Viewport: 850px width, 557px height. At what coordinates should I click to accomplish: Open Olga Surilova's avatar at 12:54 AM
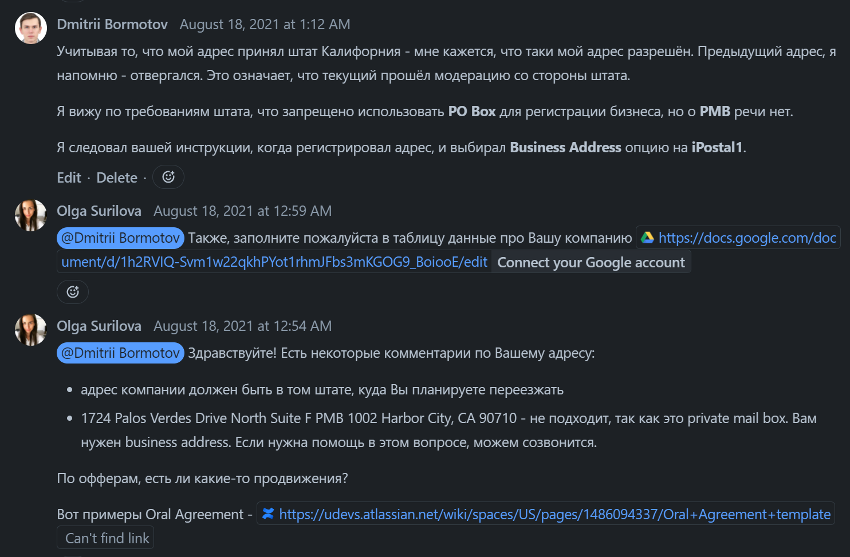coord(30,330)
